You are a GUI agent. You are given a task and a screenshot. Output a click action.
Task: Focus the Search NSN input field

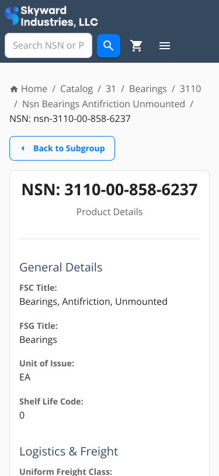48,46
